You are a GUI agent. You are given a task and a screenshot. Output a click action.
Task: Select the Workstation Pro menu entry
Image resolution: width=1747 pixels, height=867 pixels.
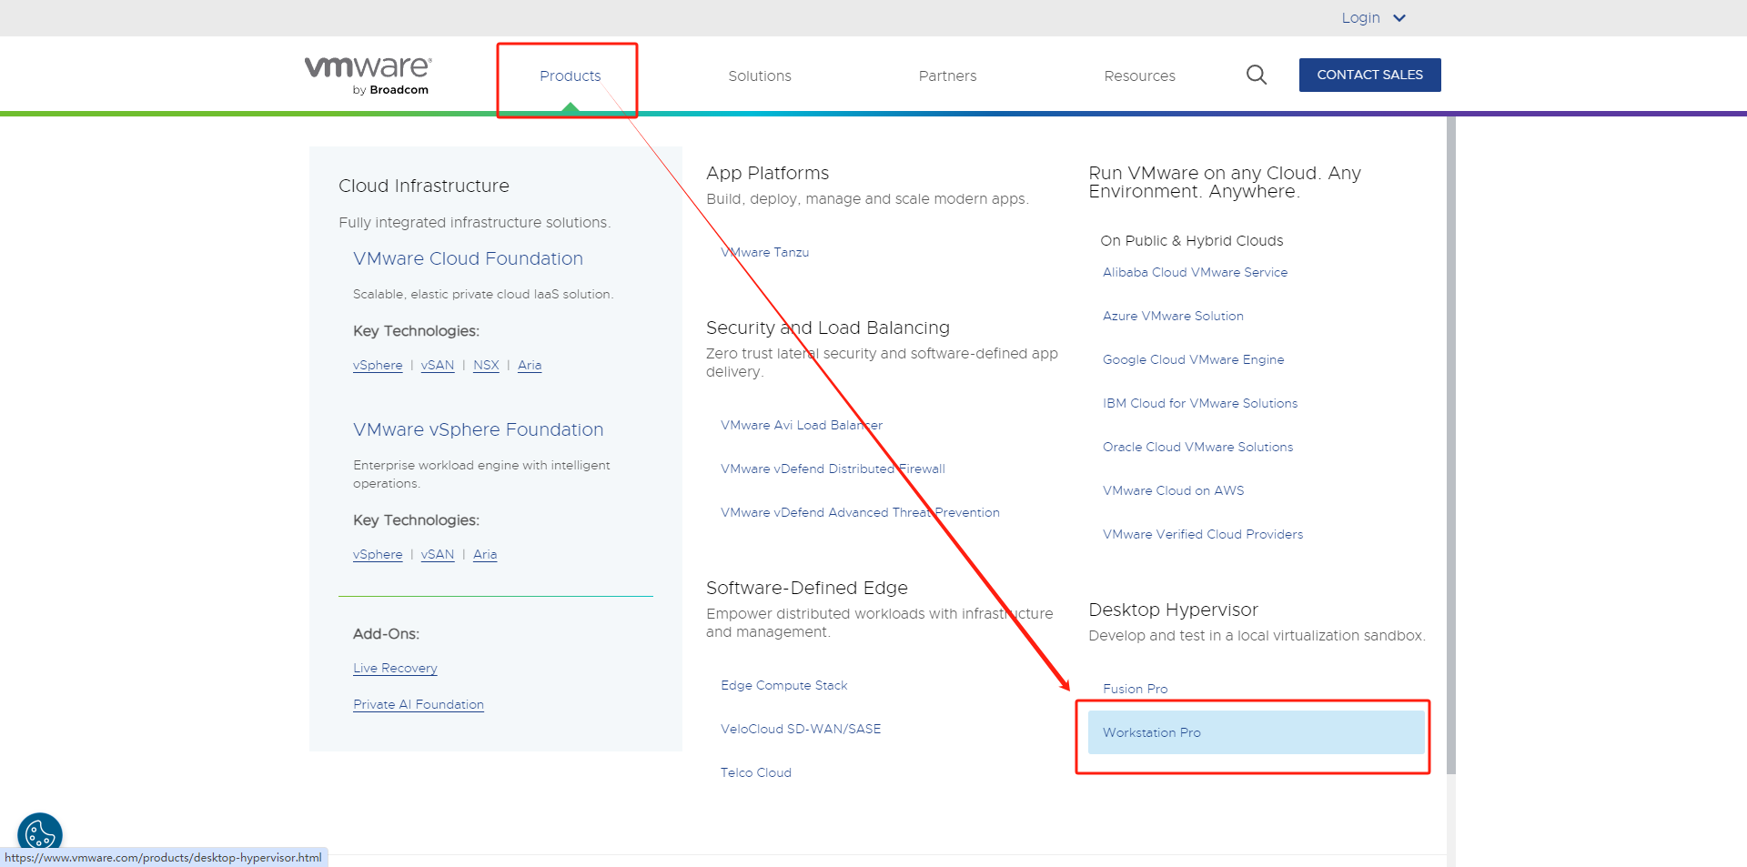tap(1256, 732)
